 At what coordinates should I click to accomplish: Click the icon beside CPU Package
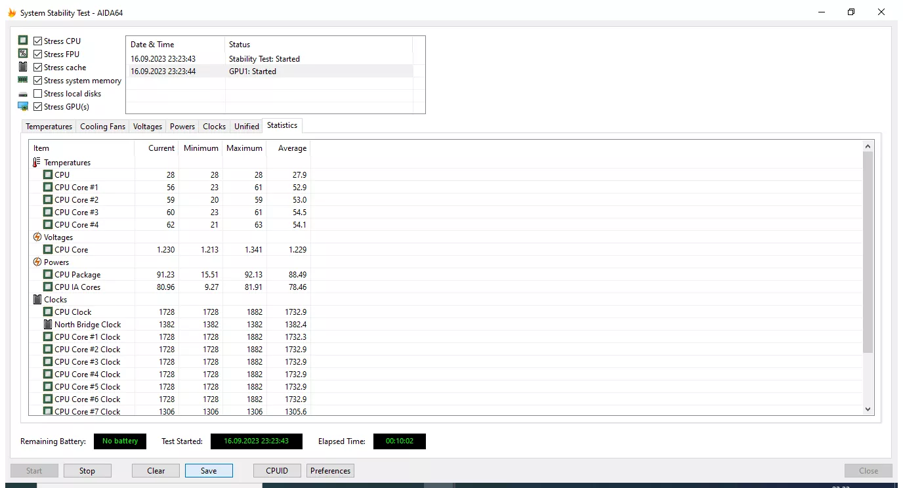48,274
